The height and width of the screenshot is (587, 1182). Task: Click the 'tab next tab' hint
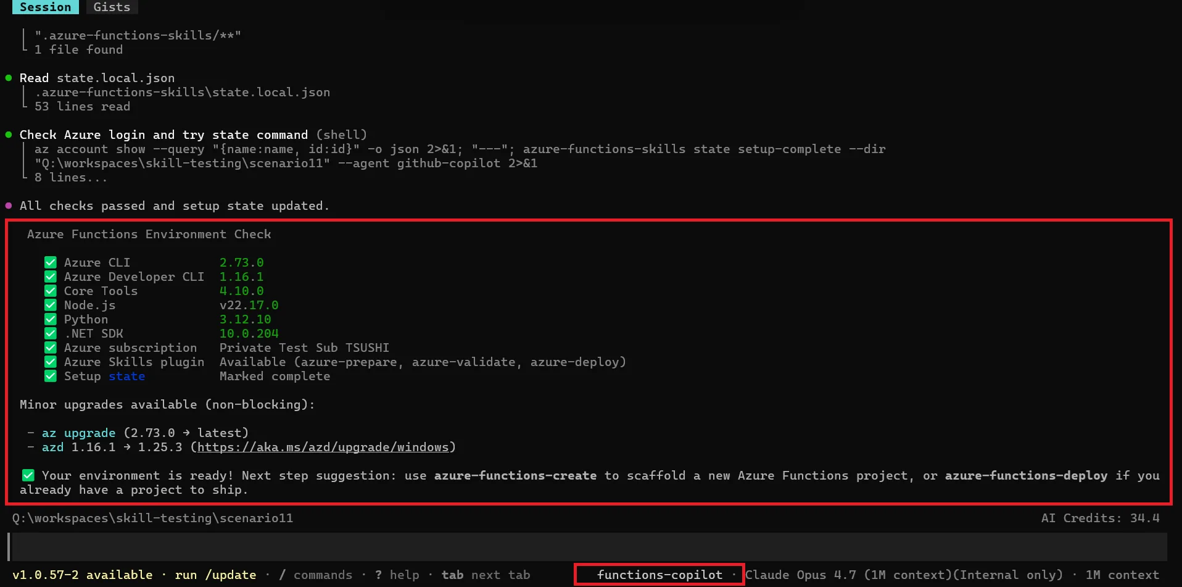(486, 575)
